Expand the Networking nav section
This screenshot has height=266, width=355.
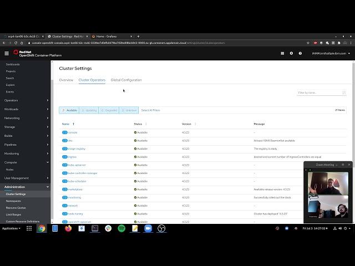[x=26, y=118]
